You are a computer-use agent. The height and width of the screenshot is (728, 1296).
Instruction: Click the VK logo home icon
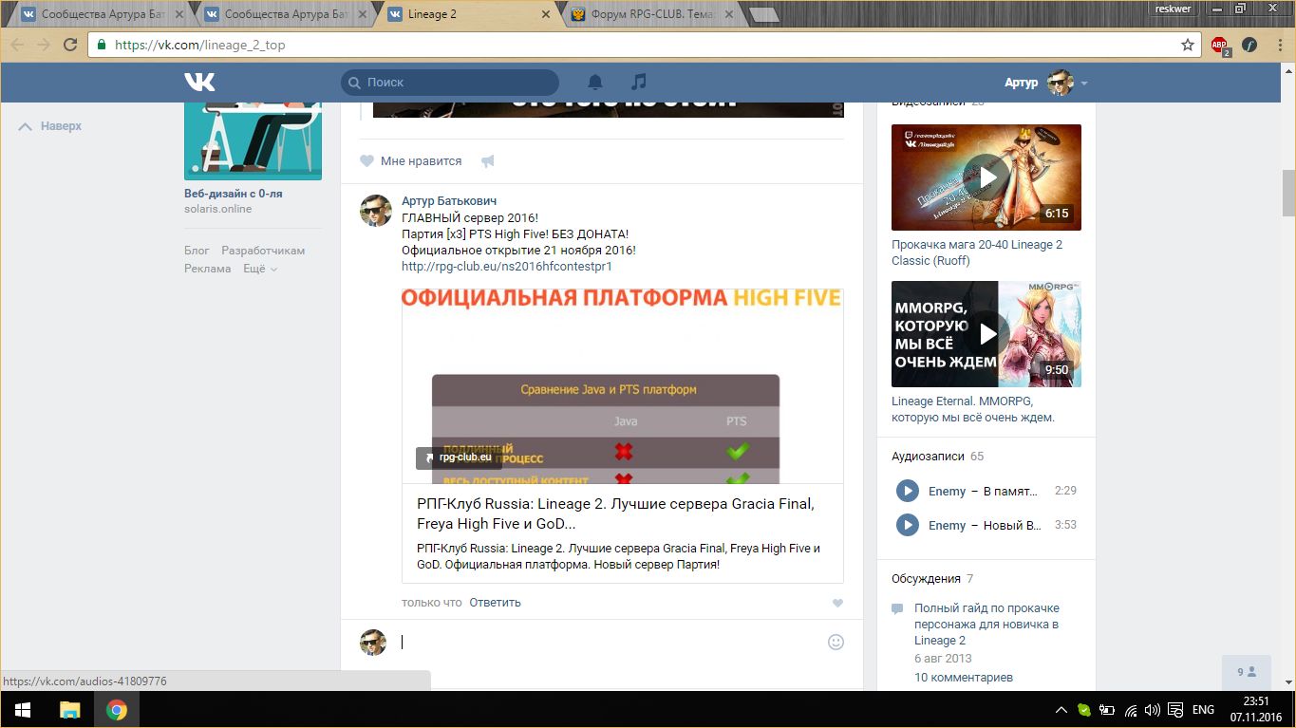point(199,83)
